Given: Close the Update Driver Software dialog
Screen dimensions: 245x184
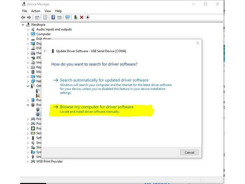Looking at the screenshot, I should pyautogui.click(x=197, y=43).
